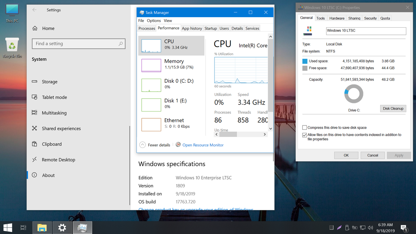The image size is (416, 234).
Task: Open Safely Remove Hardware tray icon
Action: (347, 227)
